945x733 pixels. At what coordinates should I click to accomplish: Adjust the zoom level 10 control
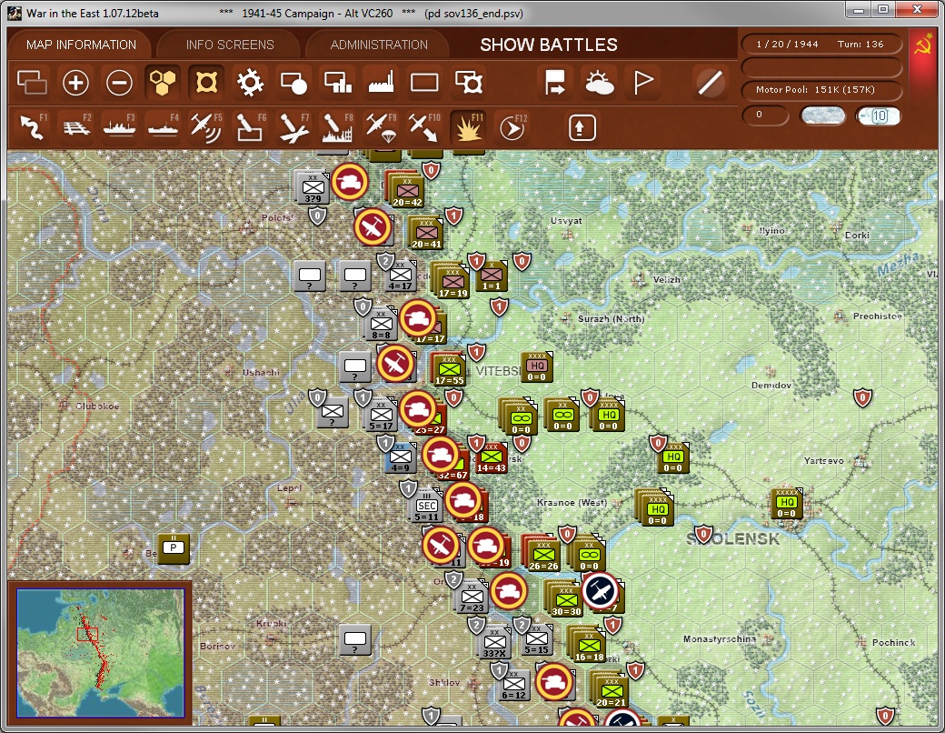pos(878,116)
